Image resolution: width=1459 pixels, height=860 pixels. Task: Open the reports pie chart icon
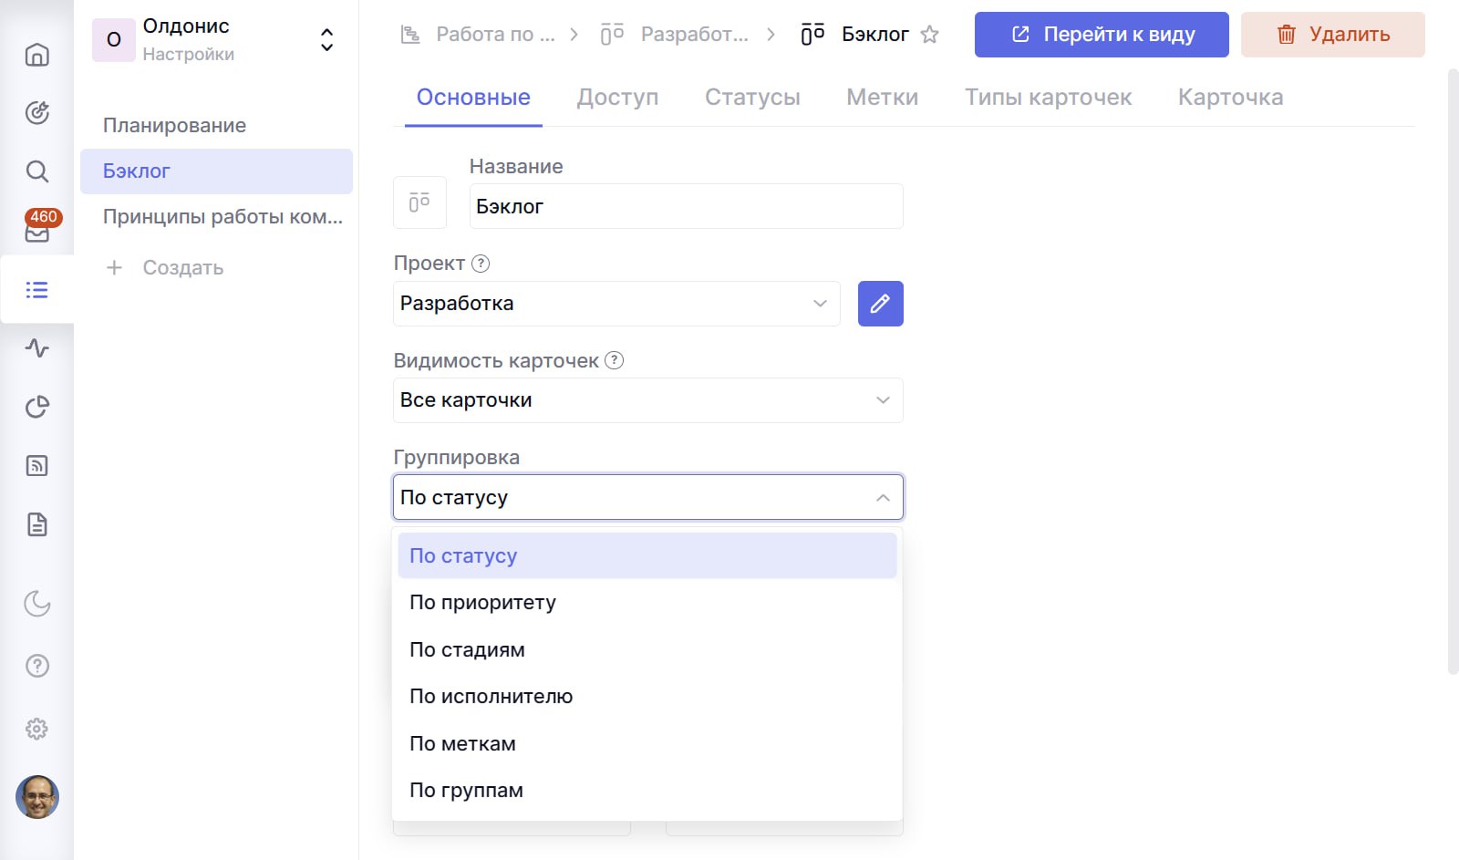point(36,408)
